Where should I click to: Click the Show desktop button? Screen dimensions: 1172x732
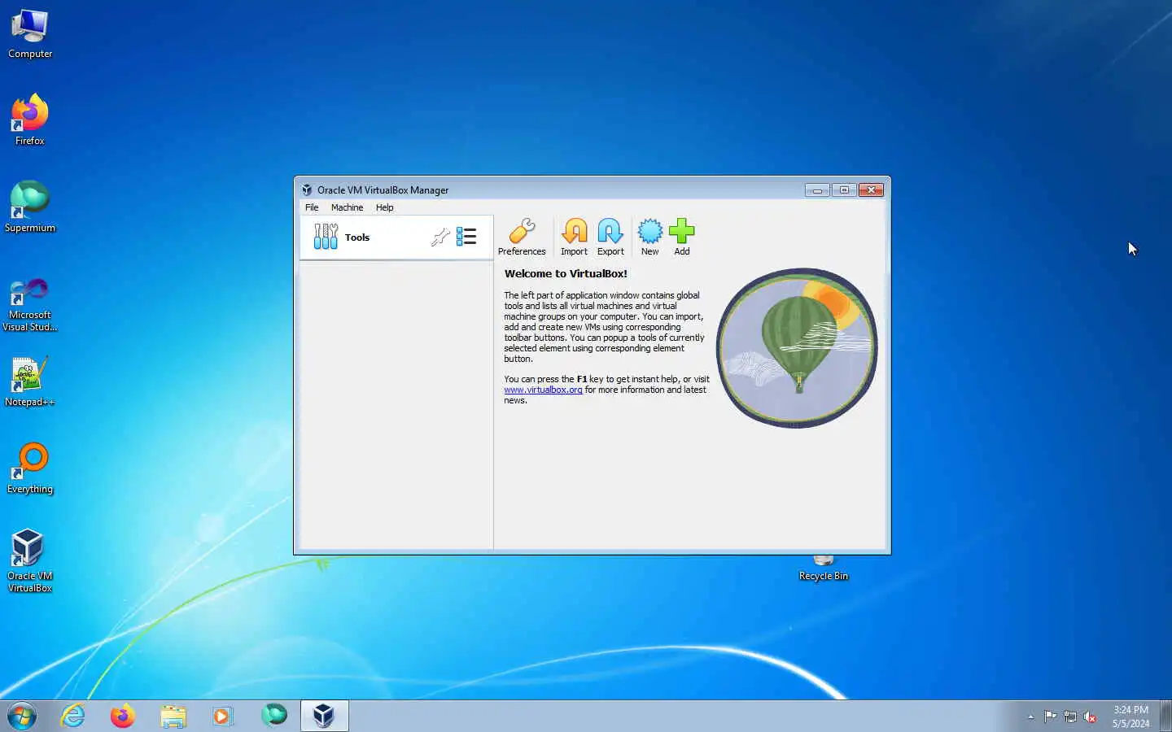coord(1165,716)
